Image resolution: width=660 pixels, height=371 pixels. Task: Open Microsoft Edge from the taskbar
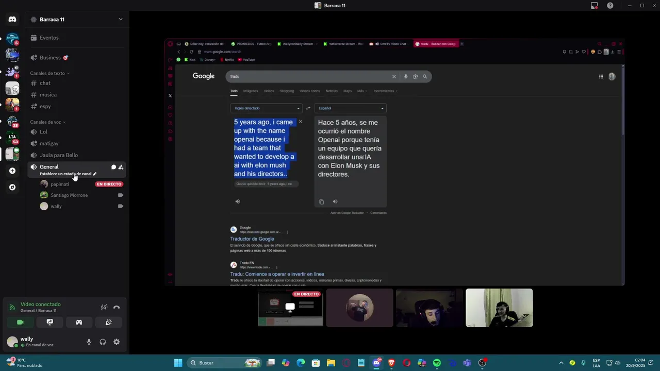(x=301, y=363)
